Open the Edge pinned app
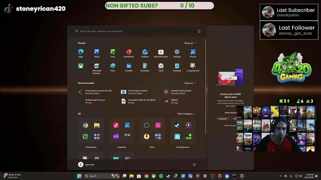 click(81, 53)
